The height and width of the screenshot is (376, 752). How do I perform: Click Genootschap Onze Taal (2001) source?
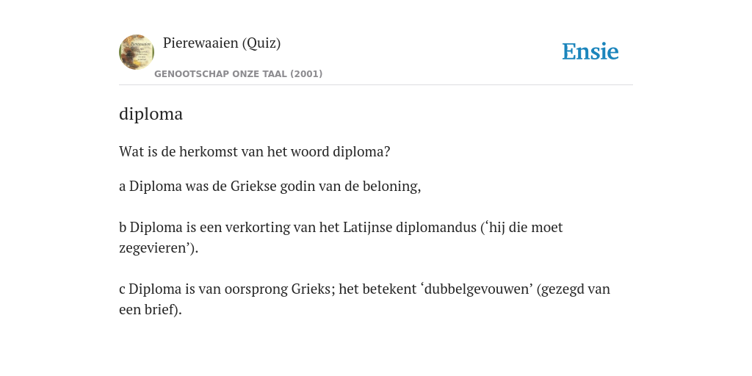click(239, 74)
